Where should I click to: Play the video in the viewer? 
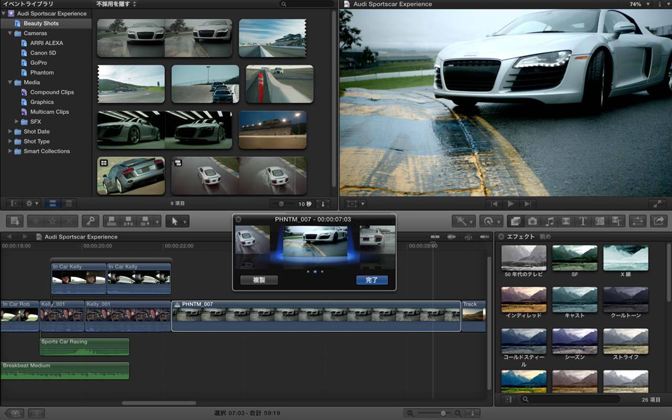click(x=511, y=204)
